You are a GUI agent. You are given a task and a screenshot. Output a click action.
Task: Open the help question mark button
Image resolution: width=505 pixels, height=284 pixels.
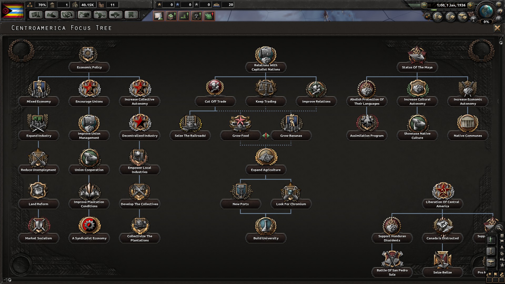500,11
